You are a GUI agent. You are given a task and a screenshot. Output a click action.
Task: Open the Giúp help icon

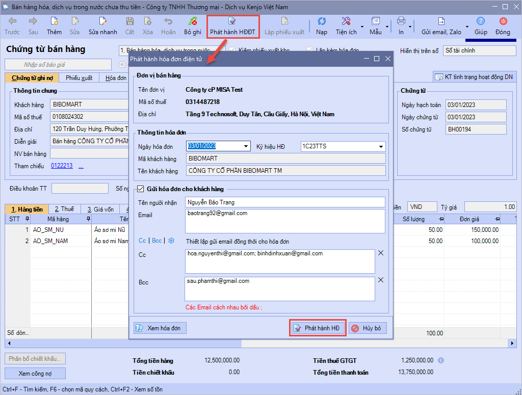click(x=481, y=21)
